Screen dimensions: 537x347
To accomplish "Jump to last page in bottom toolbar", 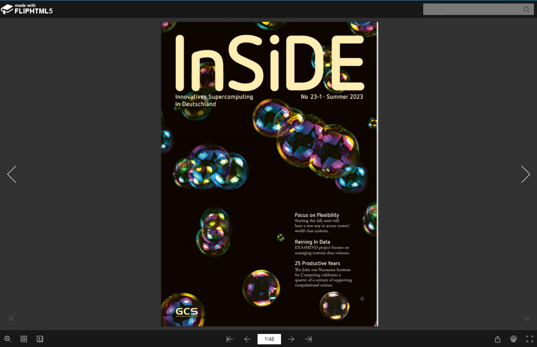I will tap(308, 339).
